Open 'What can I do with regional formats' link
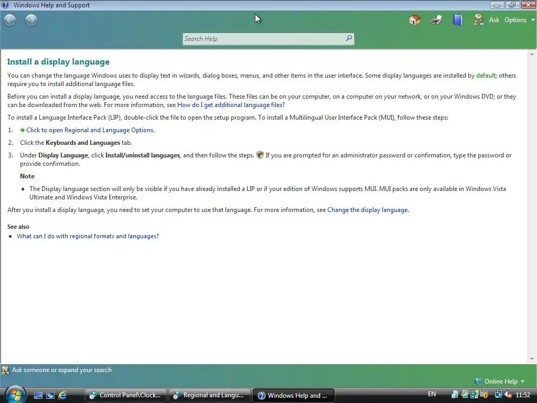The width and height of the screenshot is (537, 403). coord(88,236)
